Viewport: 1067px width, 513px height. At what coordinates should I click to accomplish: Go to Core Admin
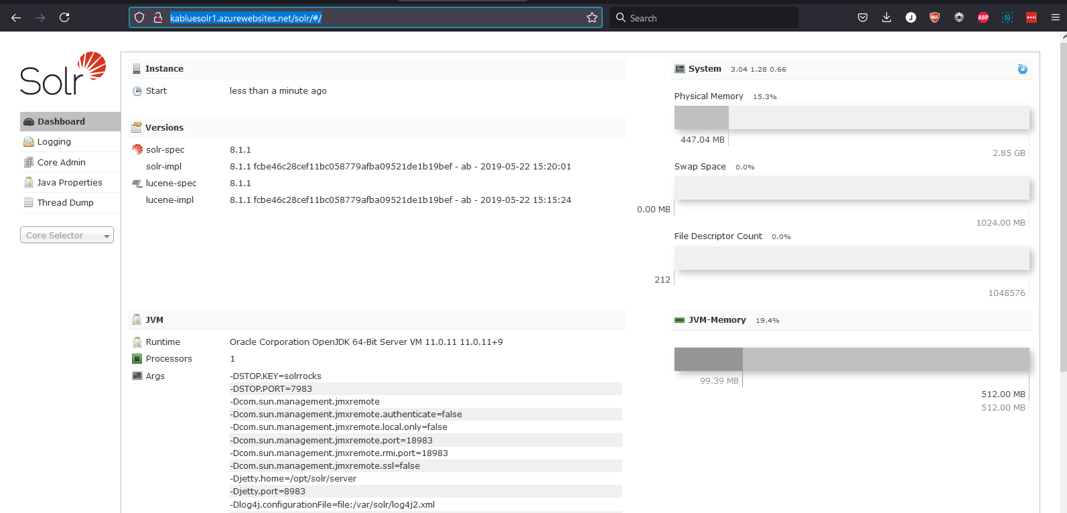61,163
